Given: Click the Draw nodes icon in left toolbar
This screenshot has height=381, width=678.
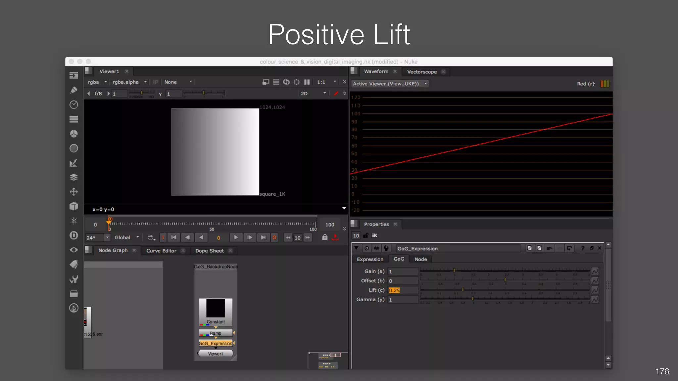Looking at the screenshot, I should click(x=74, y=90).
